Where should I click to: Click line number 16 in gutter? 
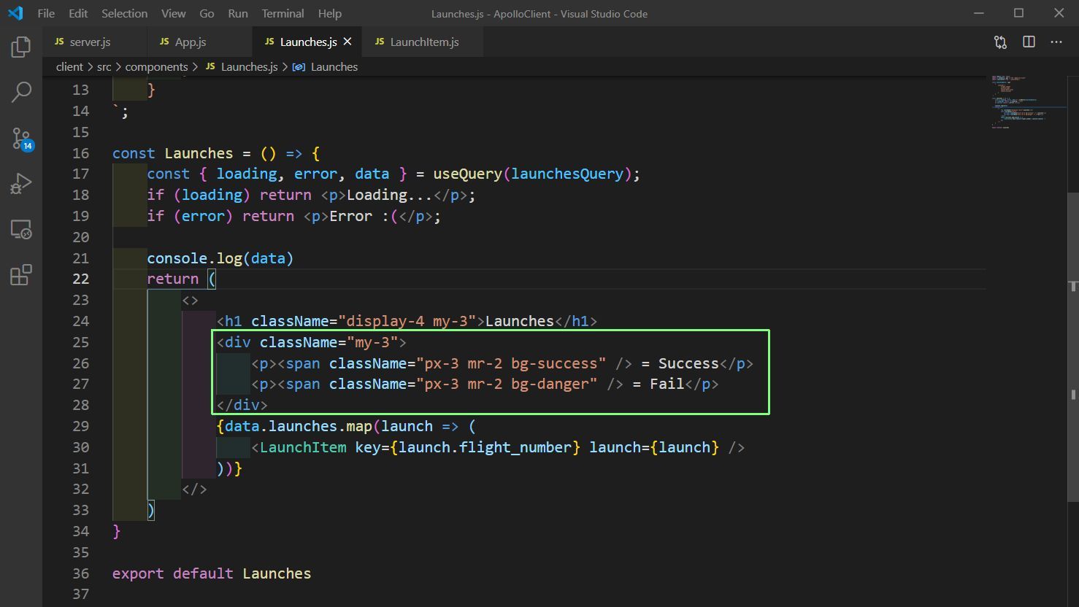click(x=80, y=153)
